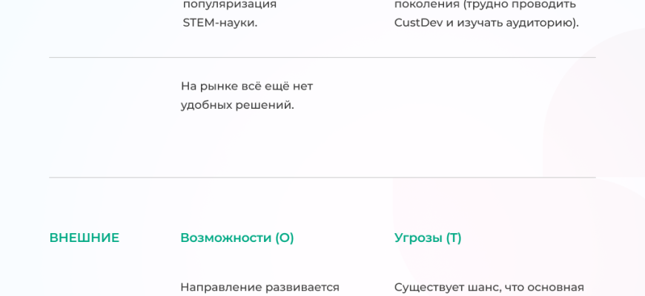Click the word Возможности in the heading

click(x=225, y=238)
